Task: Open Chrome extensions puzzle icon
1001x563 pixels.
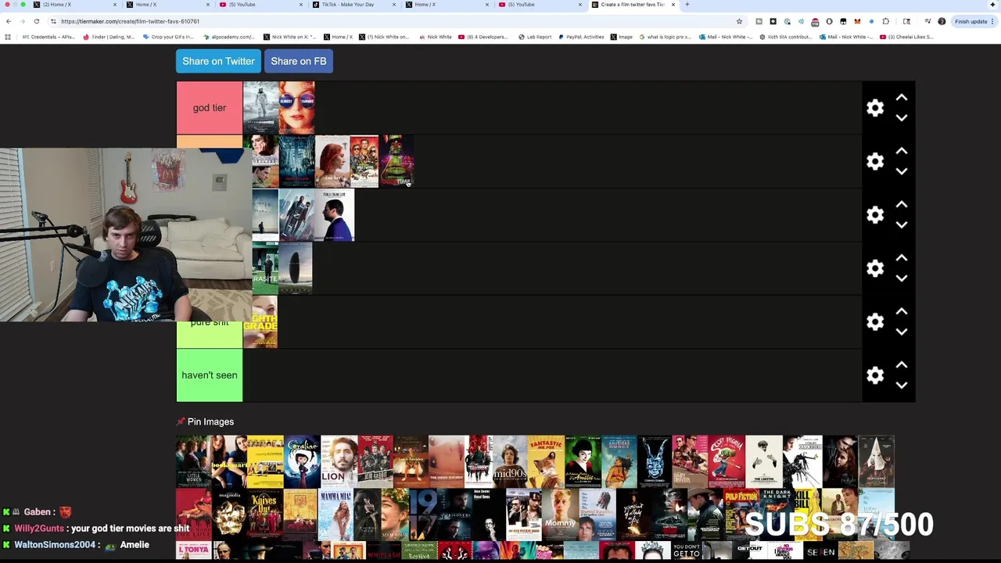Action: (x=885, y=21)
